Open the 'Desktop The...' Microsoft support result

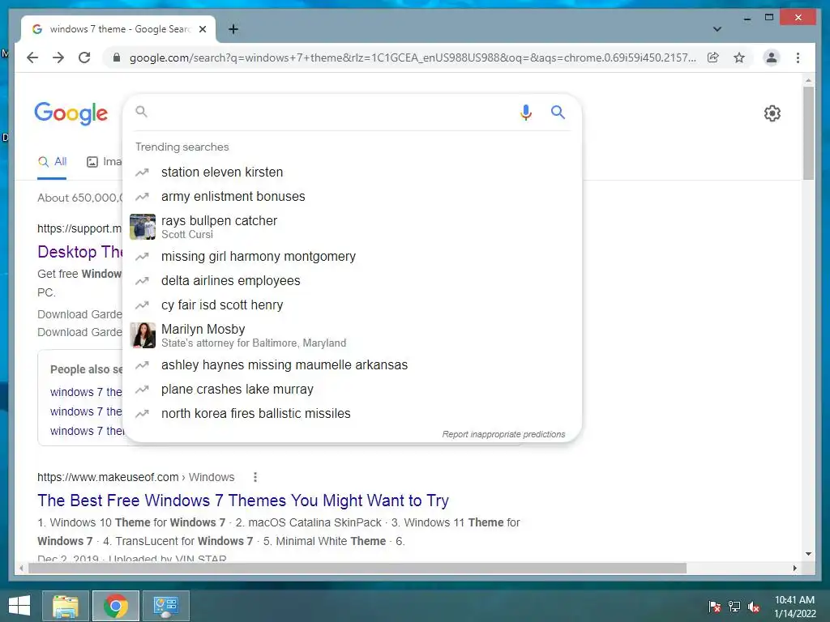click(80, 252)
